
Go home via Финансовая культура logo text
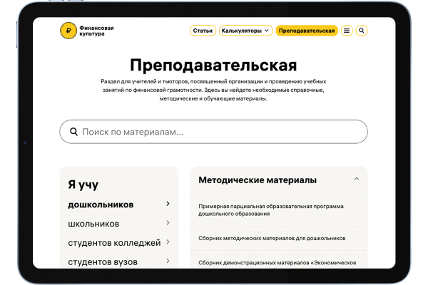pos(96,31)
